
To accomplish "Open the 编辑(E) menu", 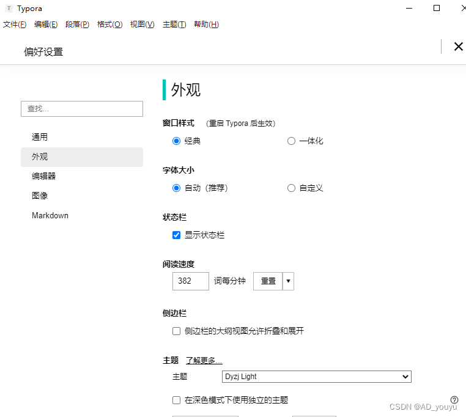I will 46,24.
